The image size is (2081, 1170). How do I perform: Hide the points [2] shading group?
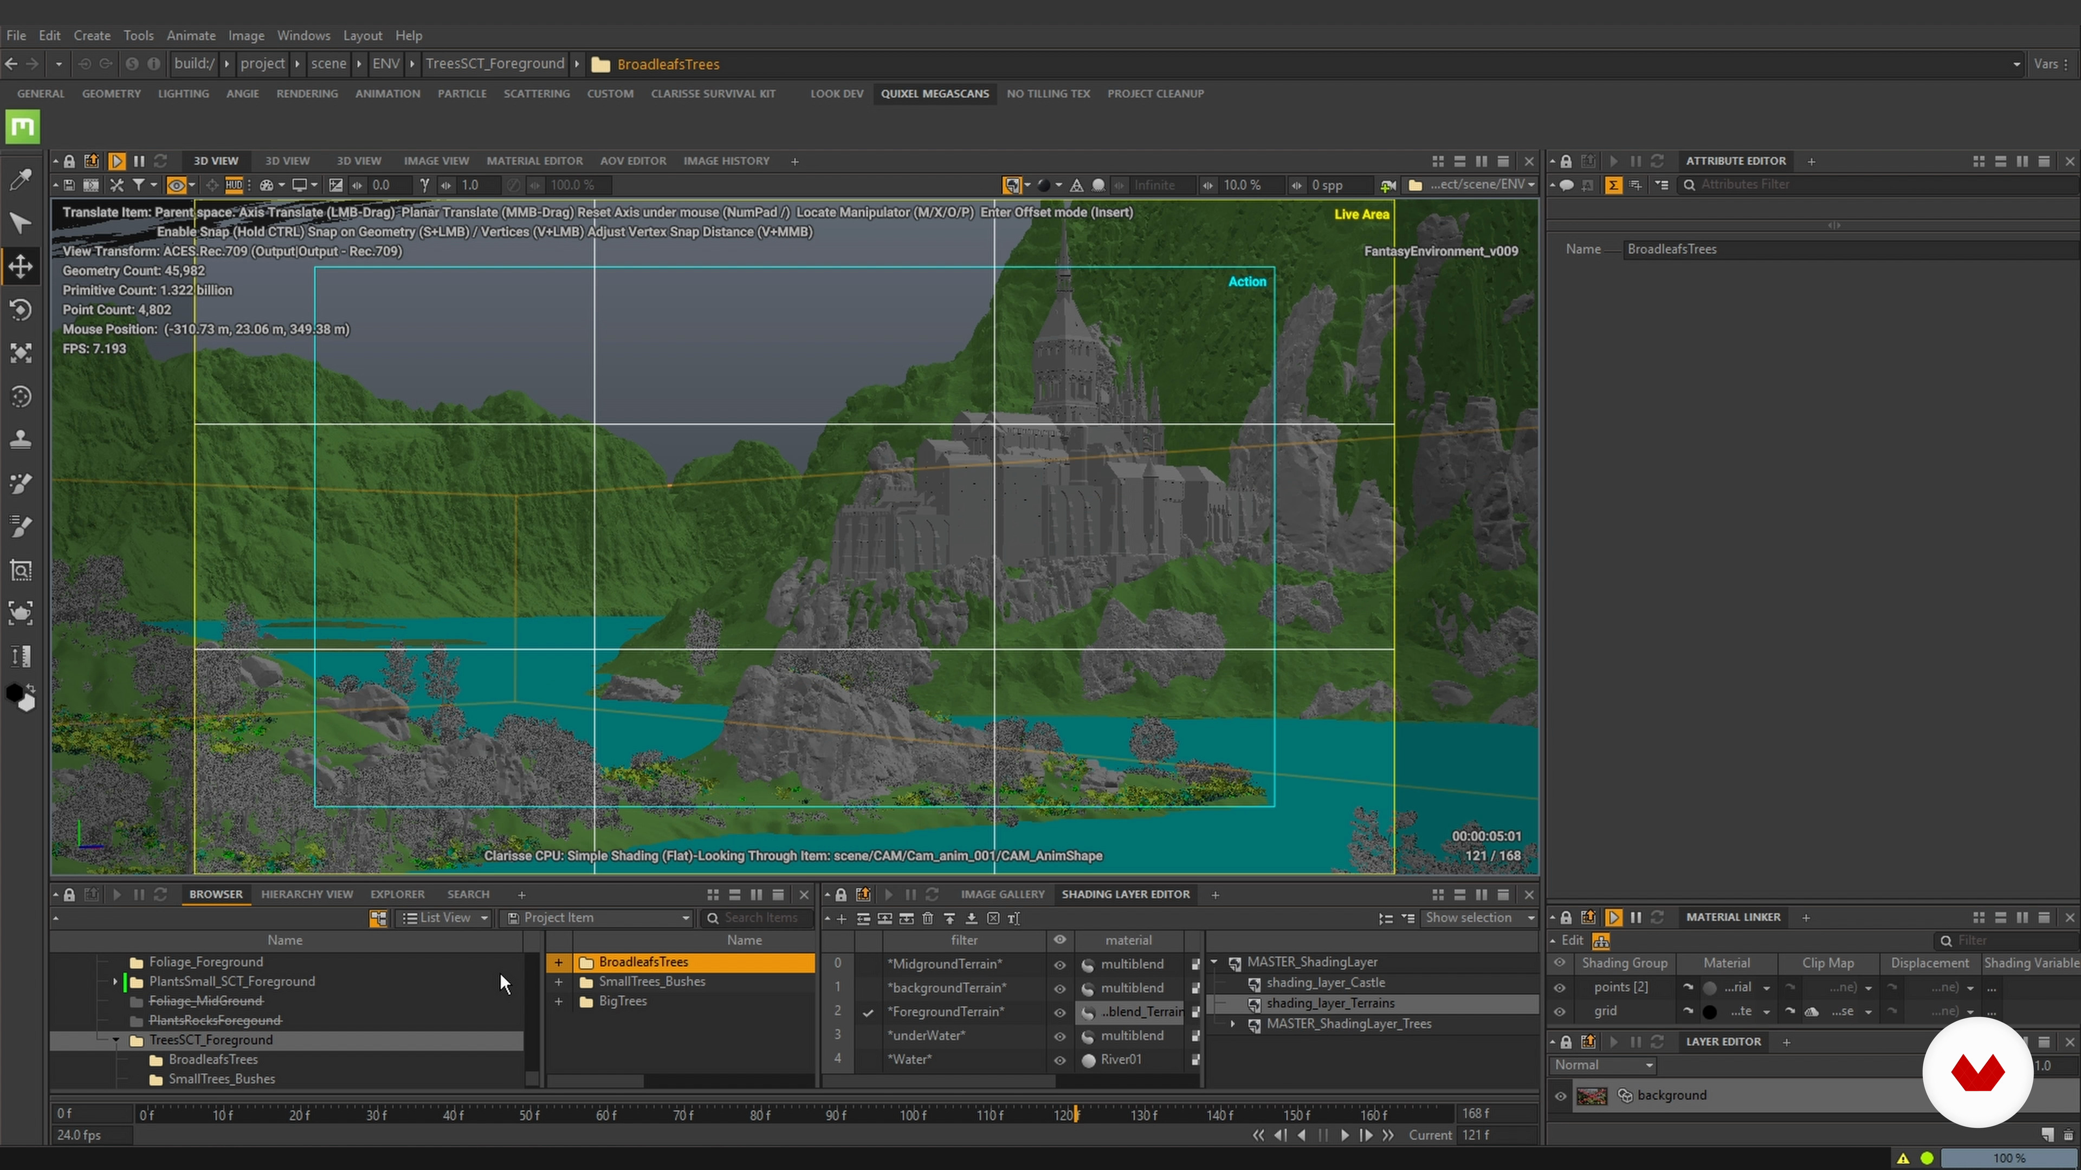click(1559, 987)
